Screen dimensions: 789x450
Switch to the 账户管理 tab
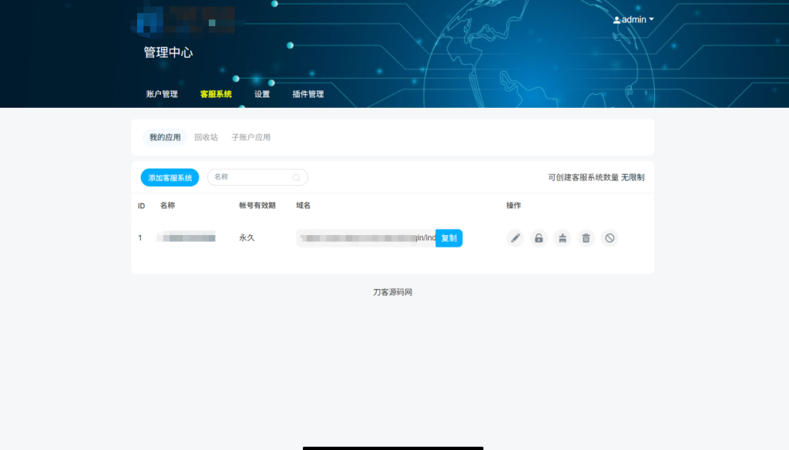tap(160, 93)
